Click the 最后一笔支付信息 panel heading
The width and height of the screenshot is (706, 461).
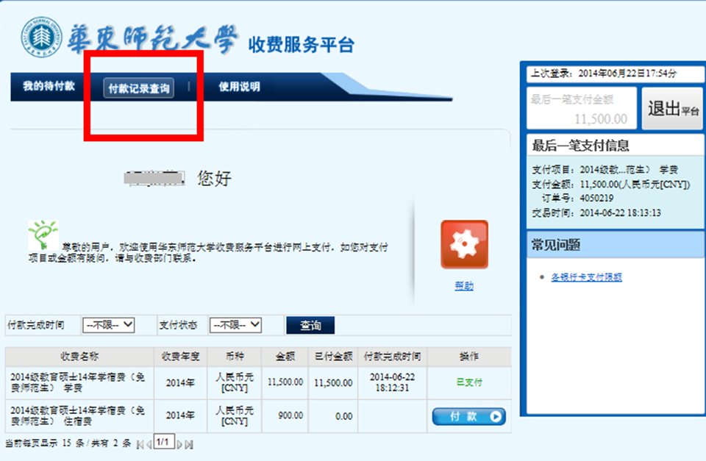pyautogui.click(x=581, y=146)
